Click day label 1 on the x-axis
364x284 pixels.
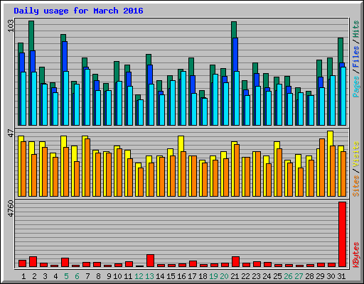coord(23,276)
